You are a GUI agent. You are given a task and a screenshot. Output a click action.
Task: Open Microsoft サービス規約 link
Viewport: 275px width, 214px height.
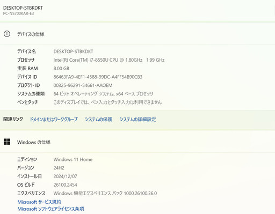pyautogui.click(x=39, y=202)
